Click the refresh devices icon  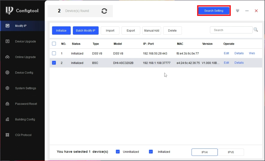tap(104, 11)
